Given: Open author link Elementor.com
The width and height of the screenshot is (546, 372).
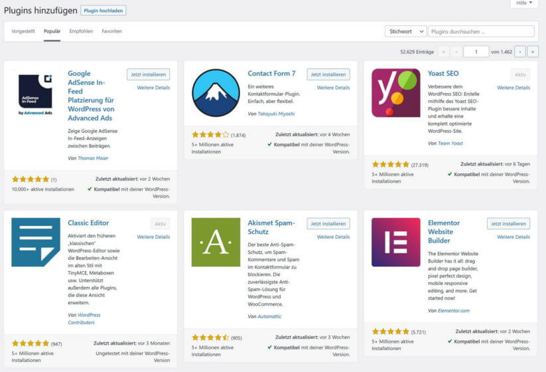Looking at the screenshot, I should (454, 311).
